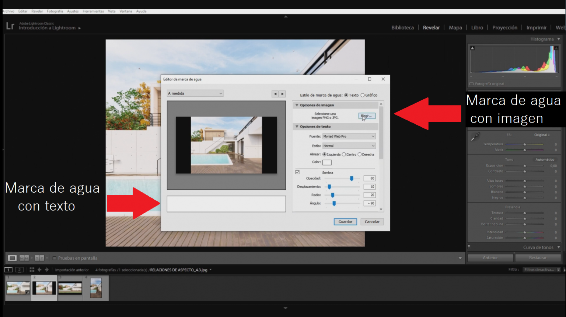The width and height of the screenshot is (566, 317).
Task: Select the Survey view icon
Action: [39, 258]
